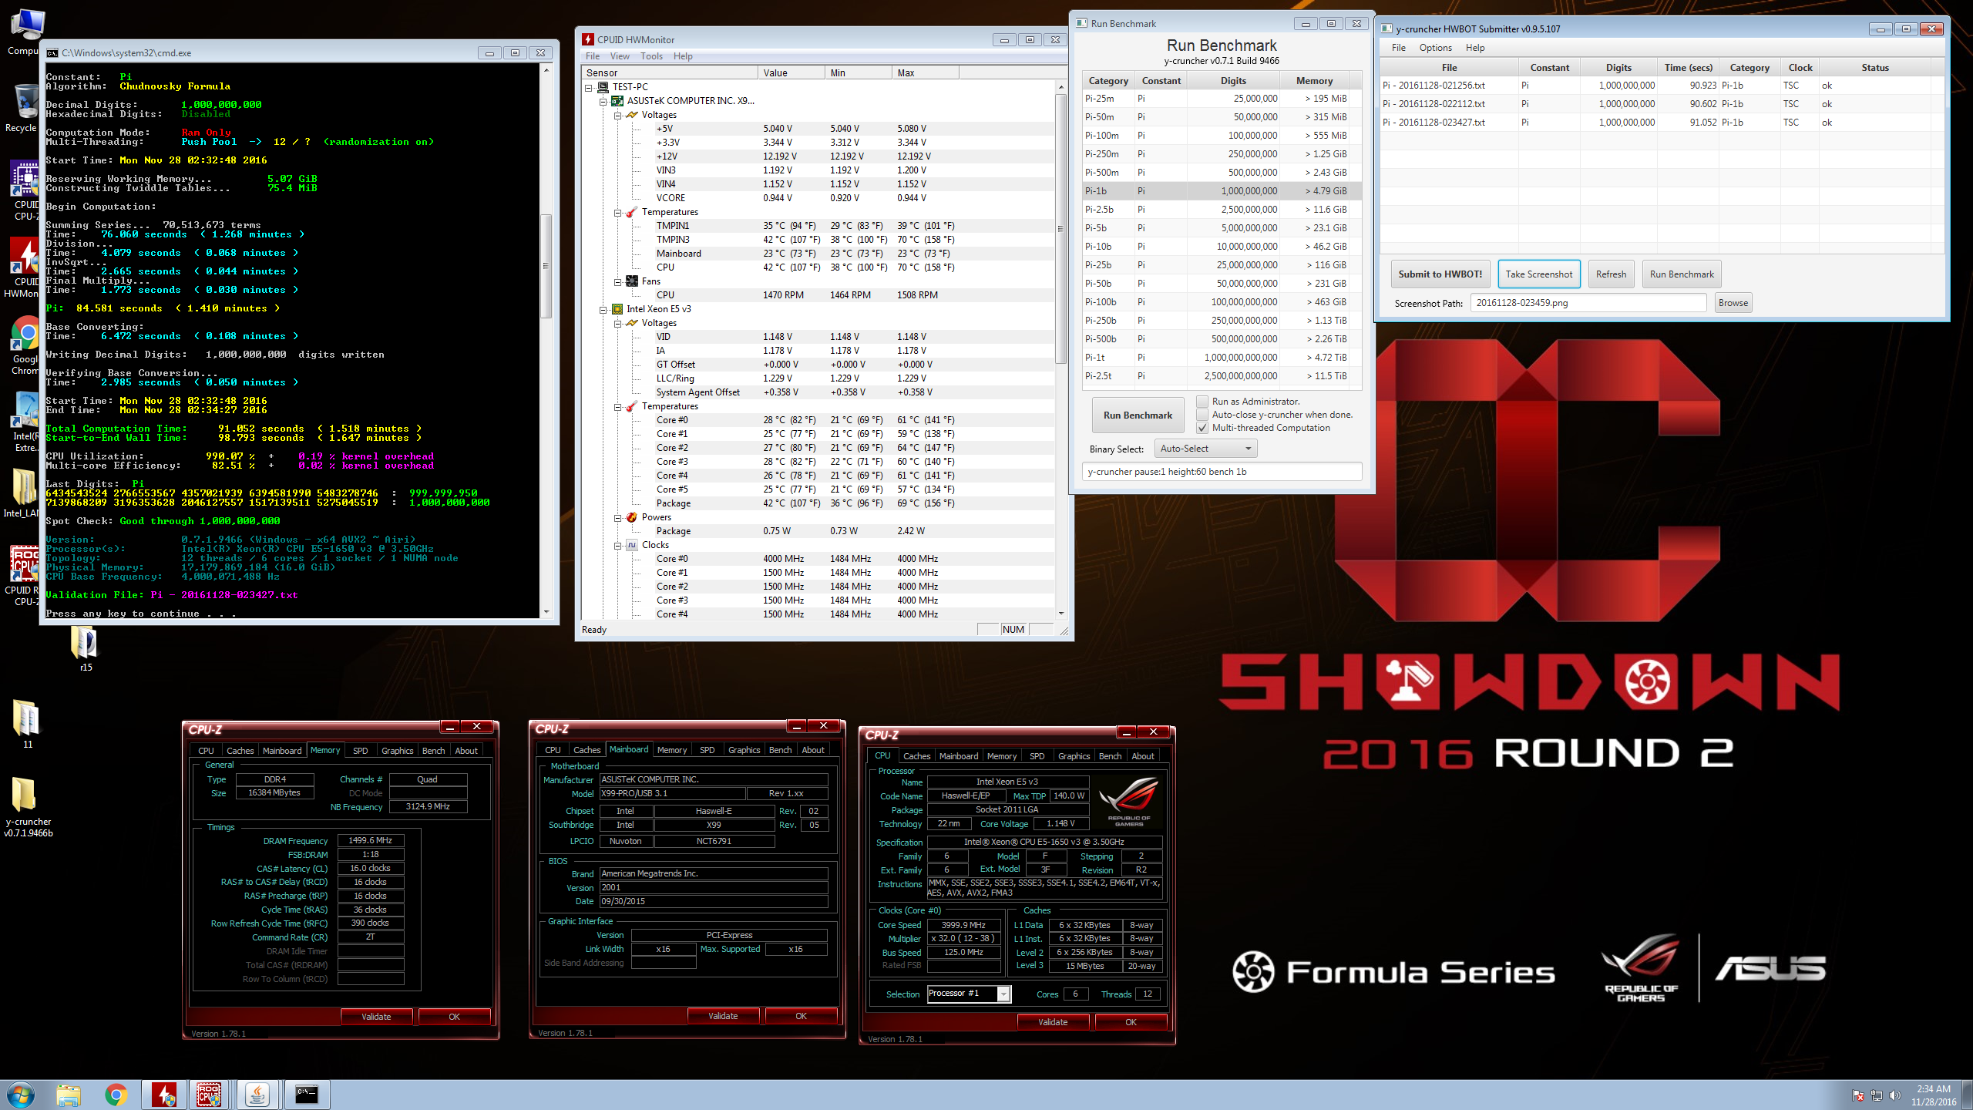Collapse the Fans group in HWMonitor
The height and width of the screenshot is (1110, 1973).
(618, 281)
